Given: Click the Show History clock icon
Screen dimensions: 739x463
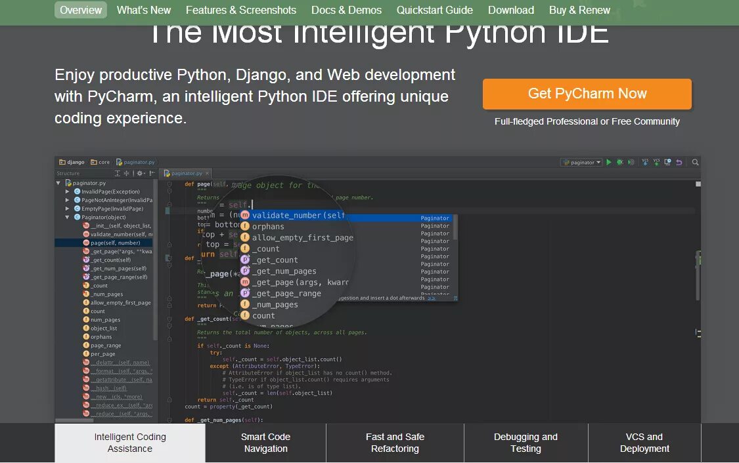Looking at the screenshot, I should tap(667, 163).
